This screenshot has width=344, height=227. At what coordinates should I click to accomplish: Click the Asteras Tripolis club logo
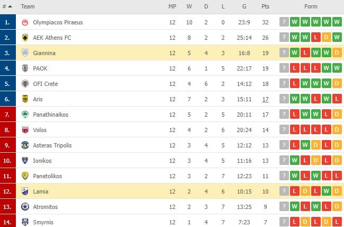point(25,145)
